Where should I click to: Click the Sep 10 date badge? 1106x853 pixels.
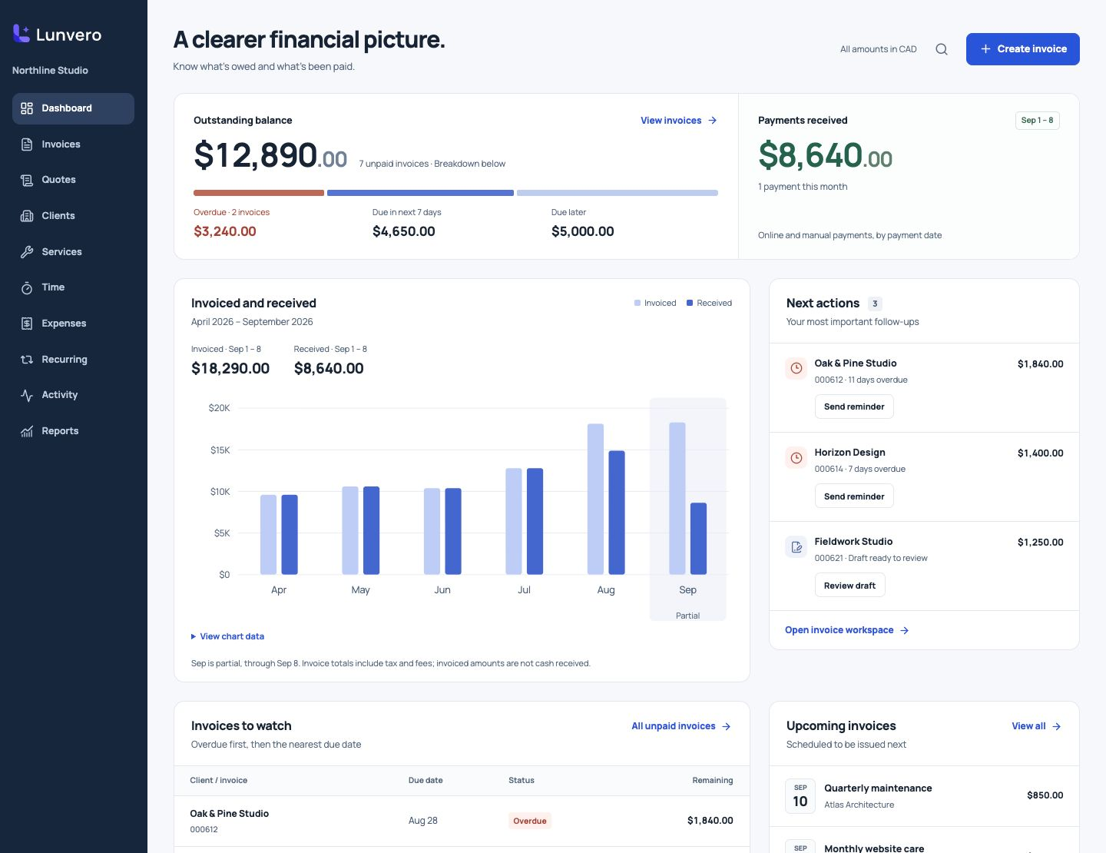(x=800, y=796)
